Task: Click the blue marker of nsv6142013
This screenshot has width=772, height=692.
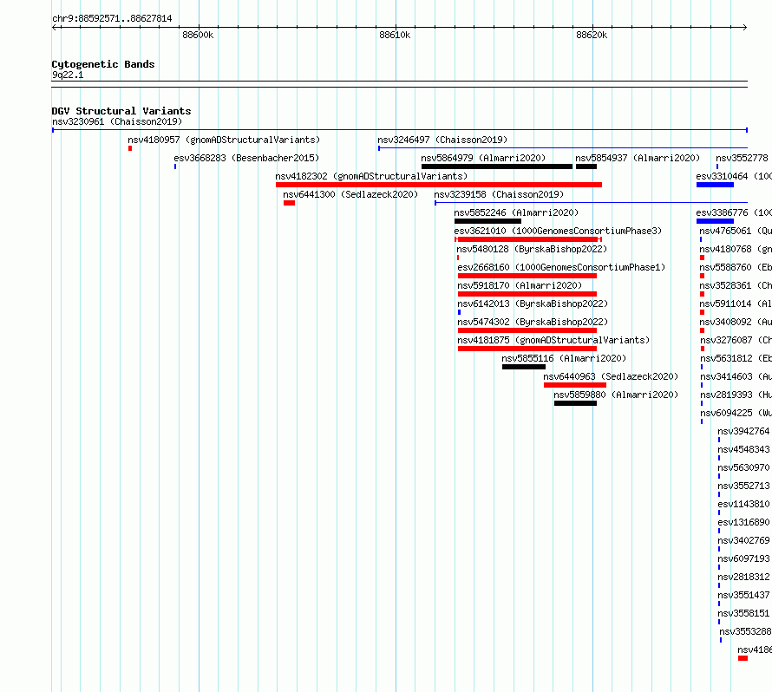Action: pyautogui.click(x=460, y=312)
